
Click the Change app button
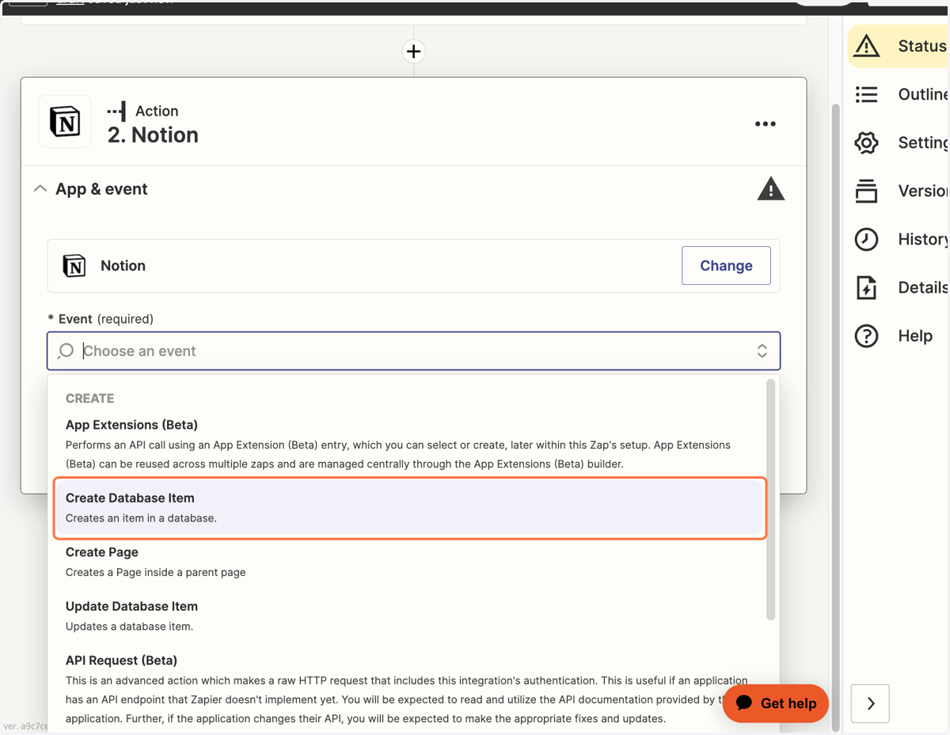[x=726, y=266]
